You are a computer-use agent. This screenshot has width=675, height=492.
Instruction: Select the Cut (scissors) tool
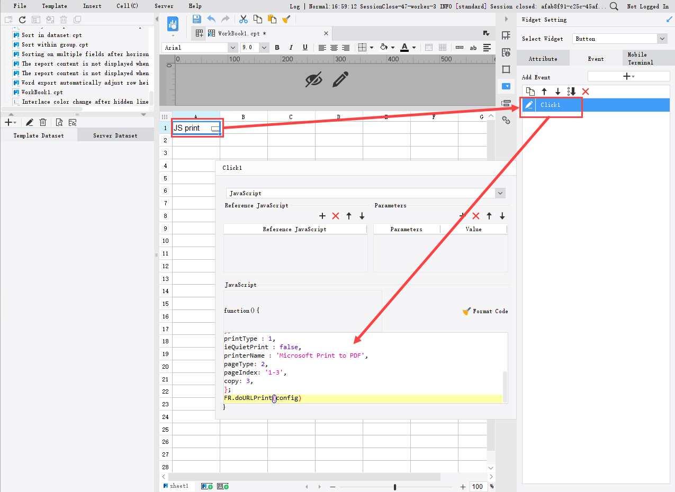[243, 18]
